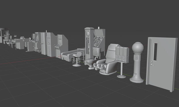This screenshot has width=179, height=107.
Task: Select the triple candy dispenser on stand
Action: (122, 62)
